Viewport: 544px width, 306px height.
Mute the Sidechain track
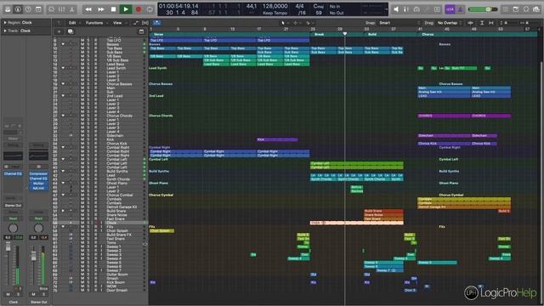(82, 135)
